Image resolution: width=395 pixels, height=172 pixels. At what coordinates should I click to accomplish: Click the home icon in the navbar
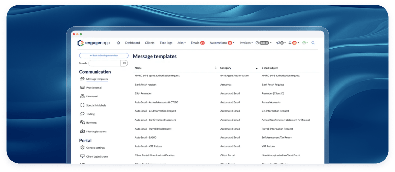118,43
